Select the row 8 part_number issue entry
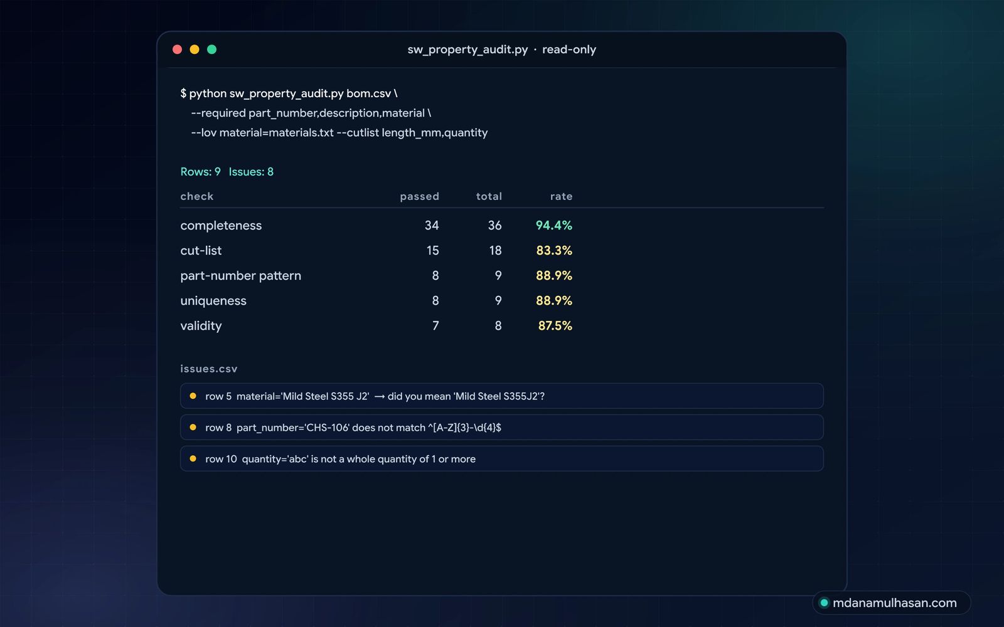Viewport: 1004px width, 627px height. [501, 427]
